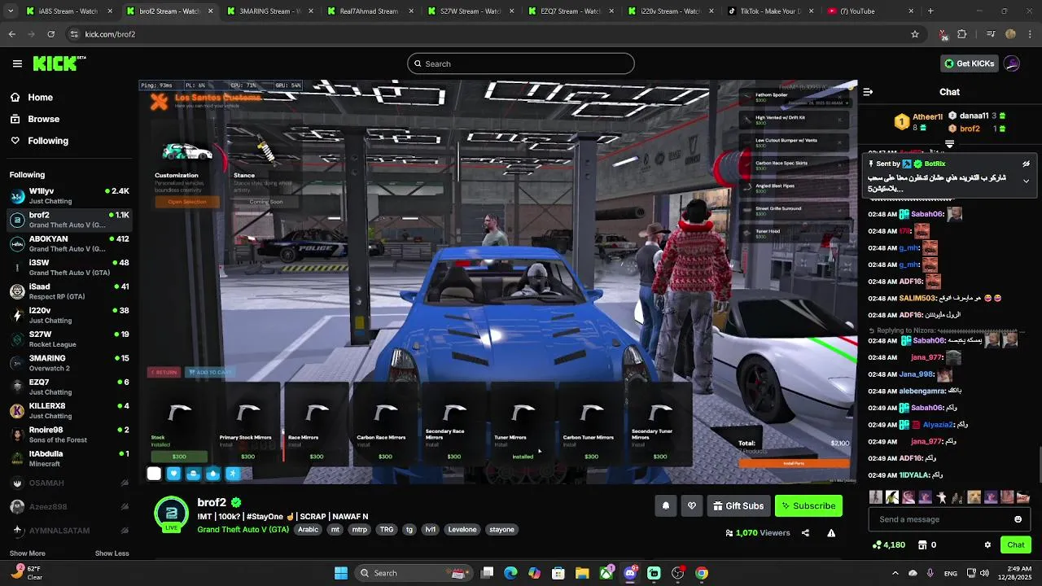This screenshot has height=586, width=1042.
Task: Click in the Kick search box
Action: [x=521, y=63]
